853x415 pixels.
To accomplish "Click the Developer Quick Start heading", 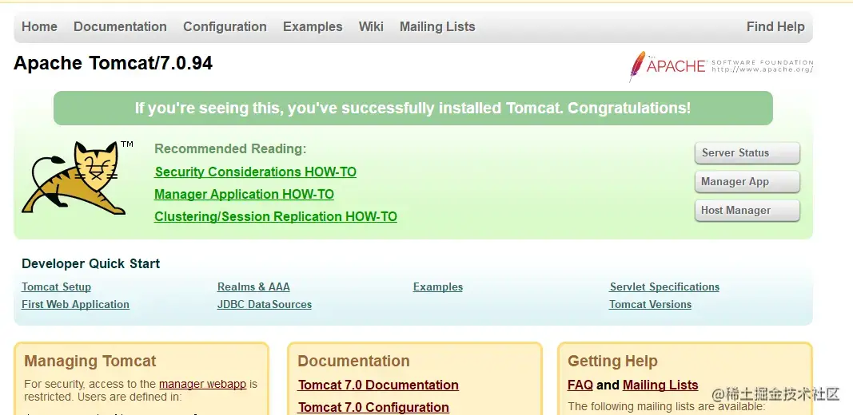I will click(91, 264).
